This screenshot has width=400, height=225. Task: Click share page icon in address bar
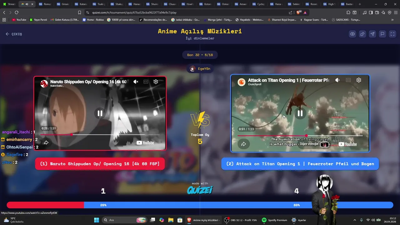pos(291,12)
